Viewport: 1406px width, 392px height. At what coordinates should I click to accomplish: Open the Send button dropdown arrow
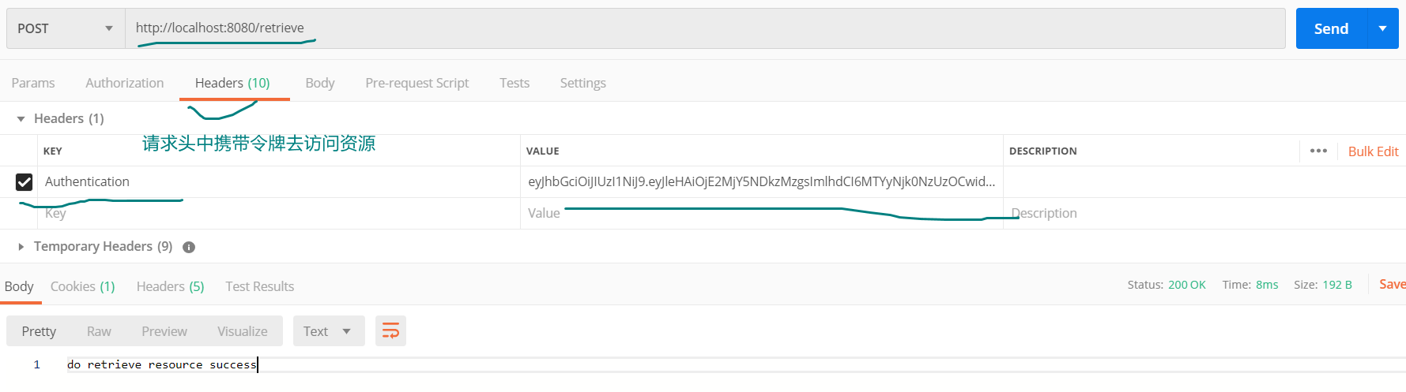pos(1382,28)
